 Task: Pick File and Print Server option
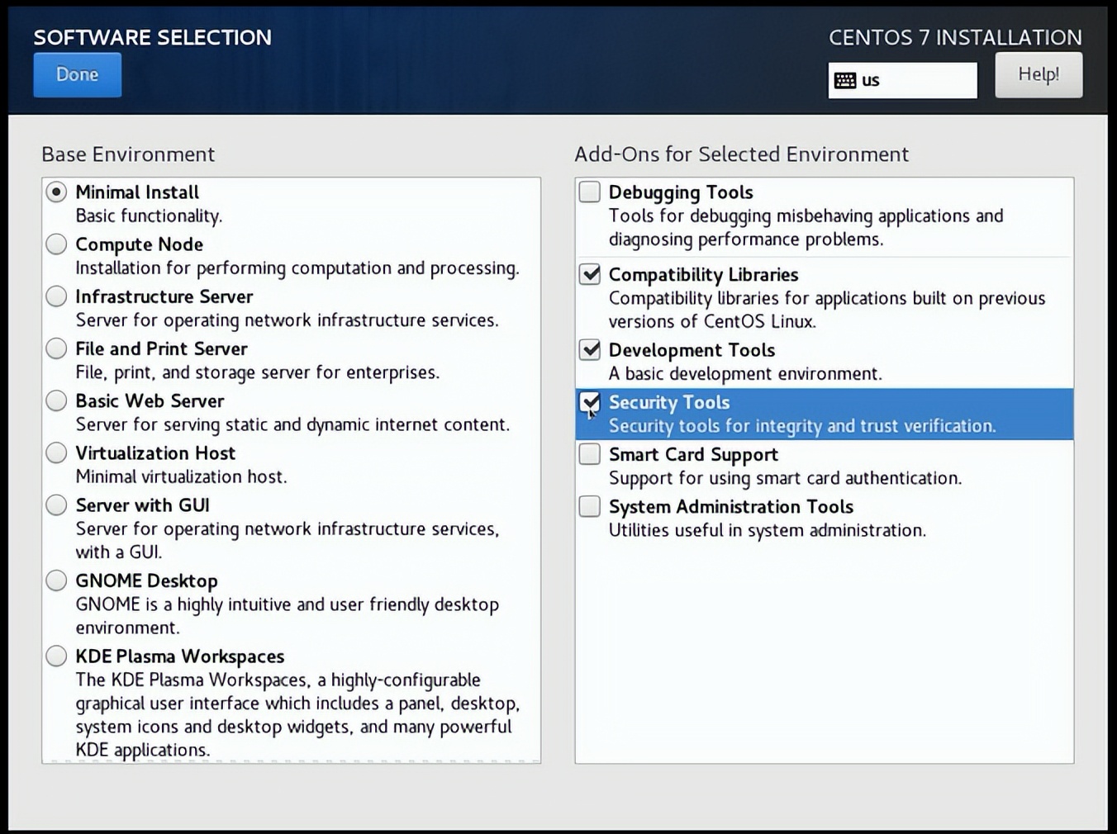tap(56, 348)
